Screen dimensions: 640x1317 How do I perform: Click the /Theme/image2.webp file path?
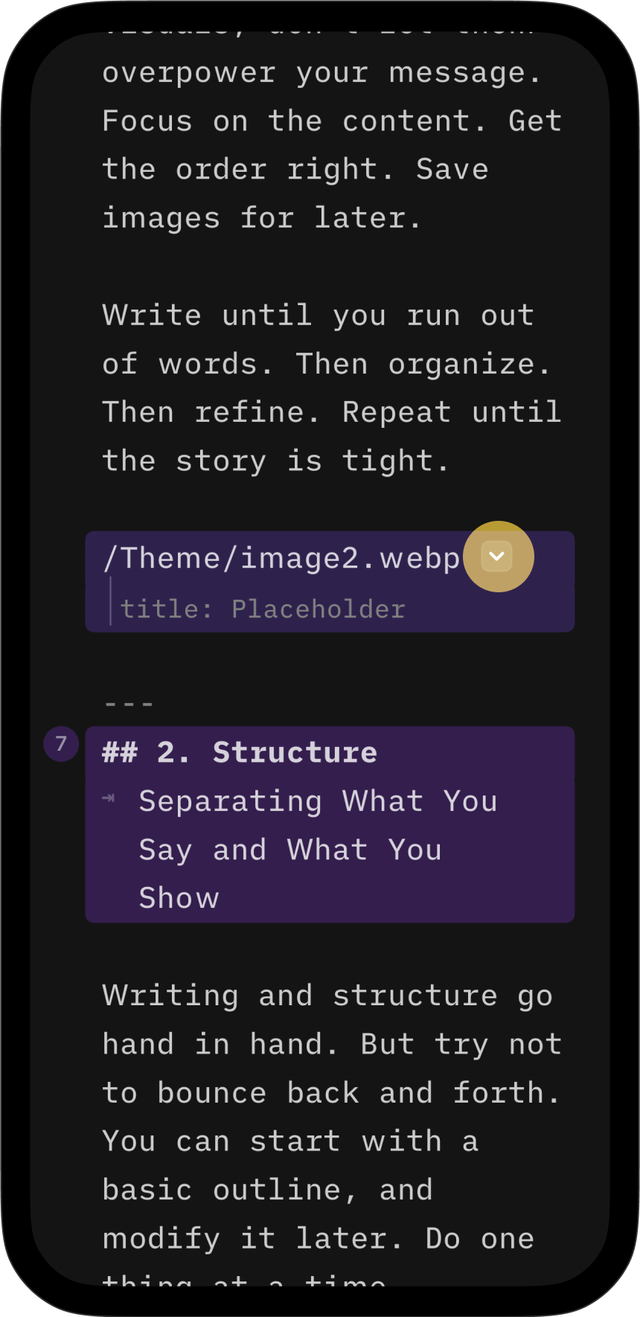pos(281,558)
